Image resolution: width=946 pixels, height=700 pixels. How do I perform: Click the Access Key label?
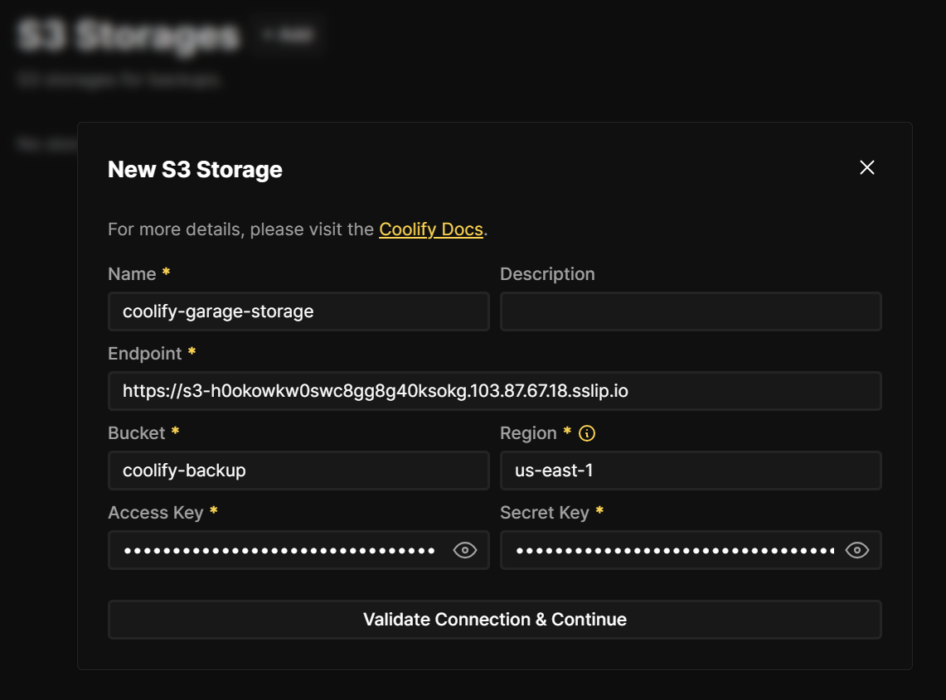click(x=156, y=513)
